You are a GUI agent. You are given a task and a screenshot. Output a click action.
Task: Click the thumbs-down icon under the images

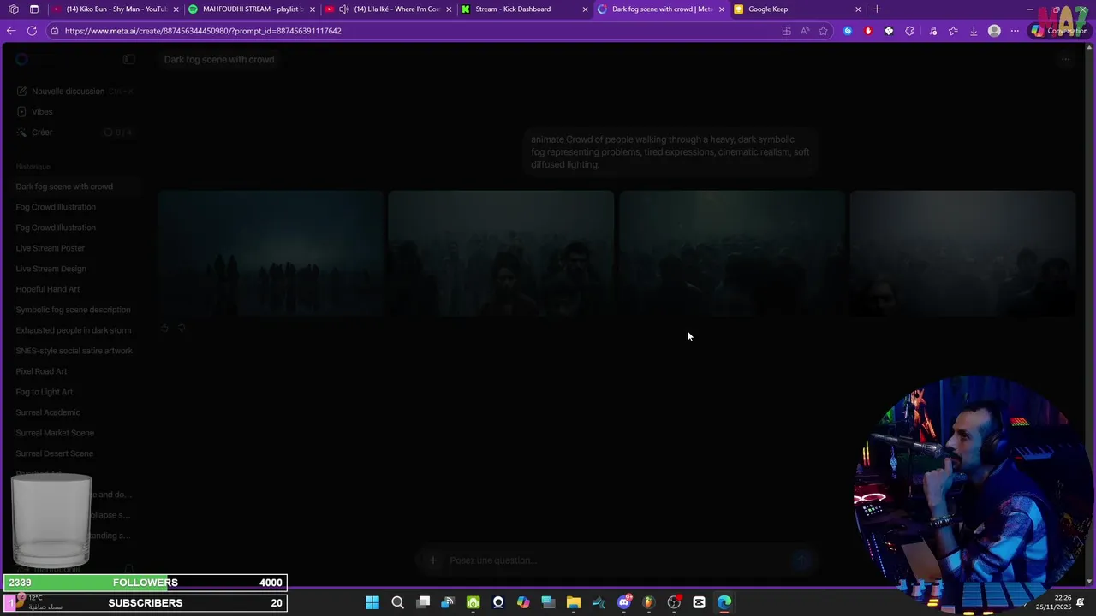182,329
